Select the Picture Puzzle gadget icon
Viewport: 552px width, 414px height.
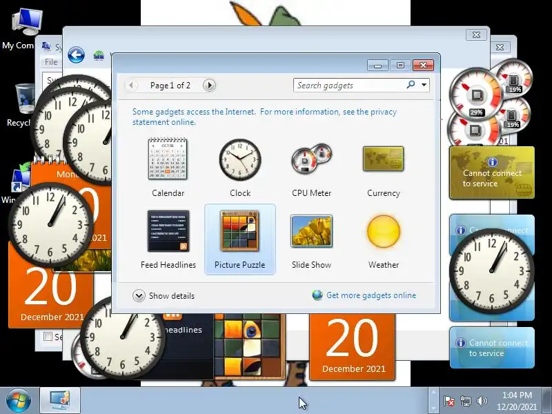[239, 231]
